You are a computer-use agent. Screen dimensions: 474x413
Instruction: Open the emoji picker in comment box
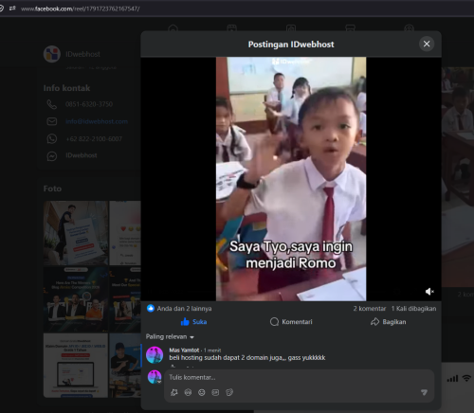202,392
